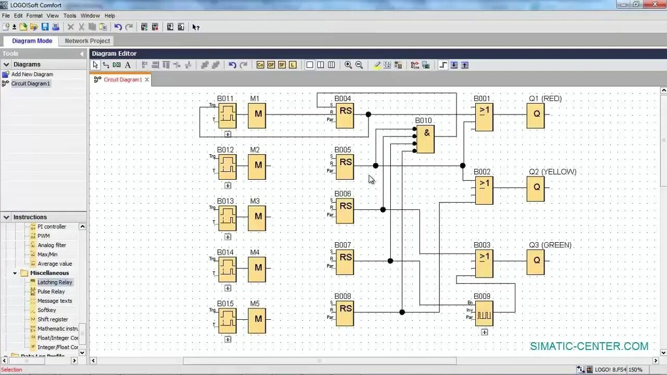
Task: Zoom in on the diagram
Action: (x=348, y=65)
